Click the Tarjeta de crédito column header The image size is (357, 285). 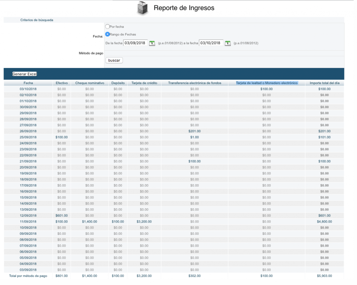(144, 83)
